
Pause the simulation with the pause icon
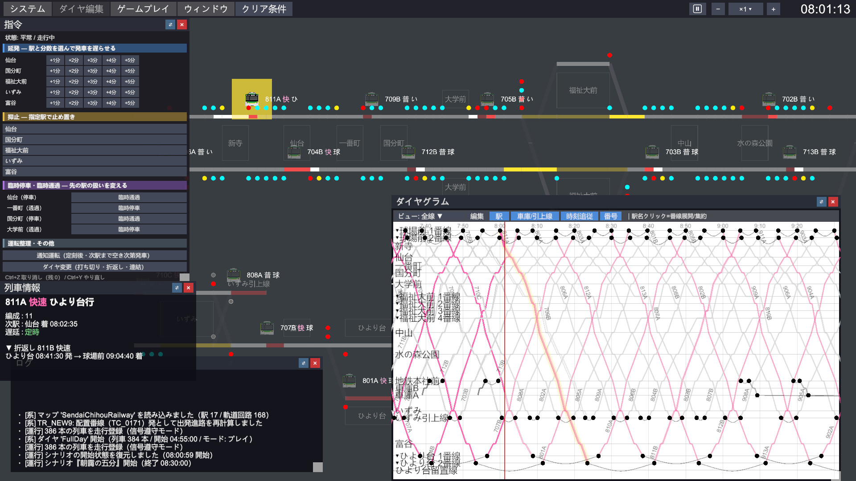[x=697, y=9]
